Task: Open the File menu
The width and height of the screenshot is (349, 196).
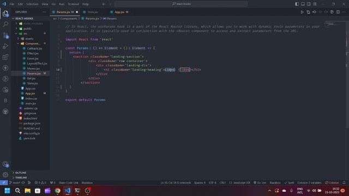Action: pyautogui.click(x=12, y=4)
